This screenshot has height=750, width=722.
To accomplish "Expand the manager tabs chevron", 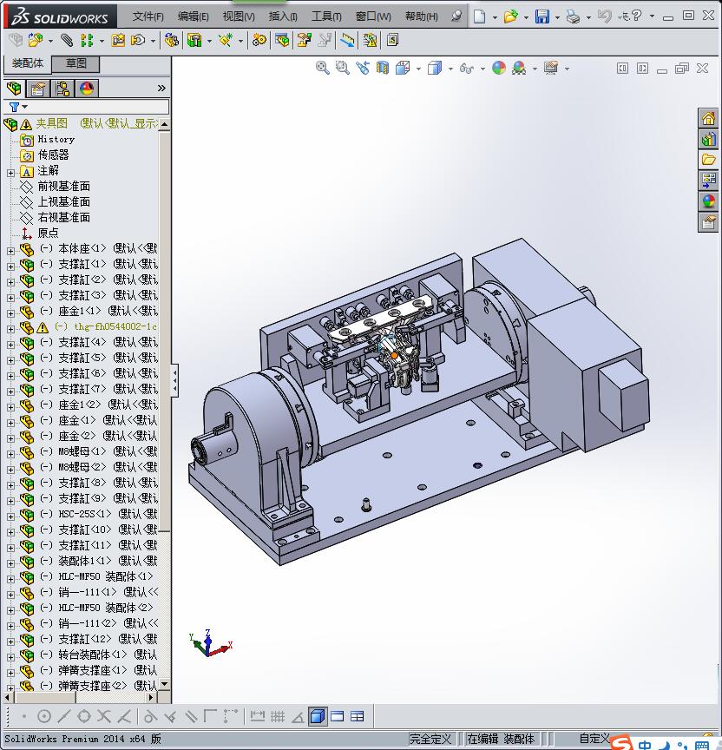I will click(161, 88).
